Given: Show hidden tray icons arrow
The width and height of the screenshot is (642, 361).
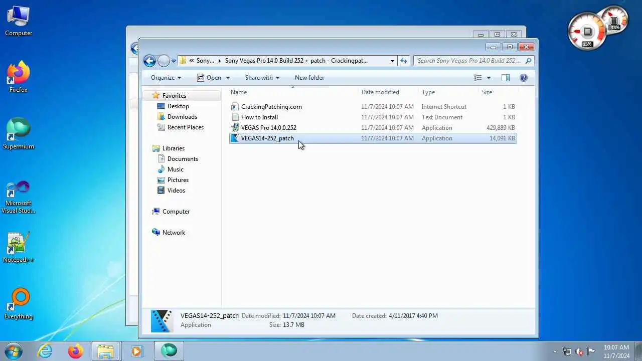Looking at the screenshot, I should (555, 351).
